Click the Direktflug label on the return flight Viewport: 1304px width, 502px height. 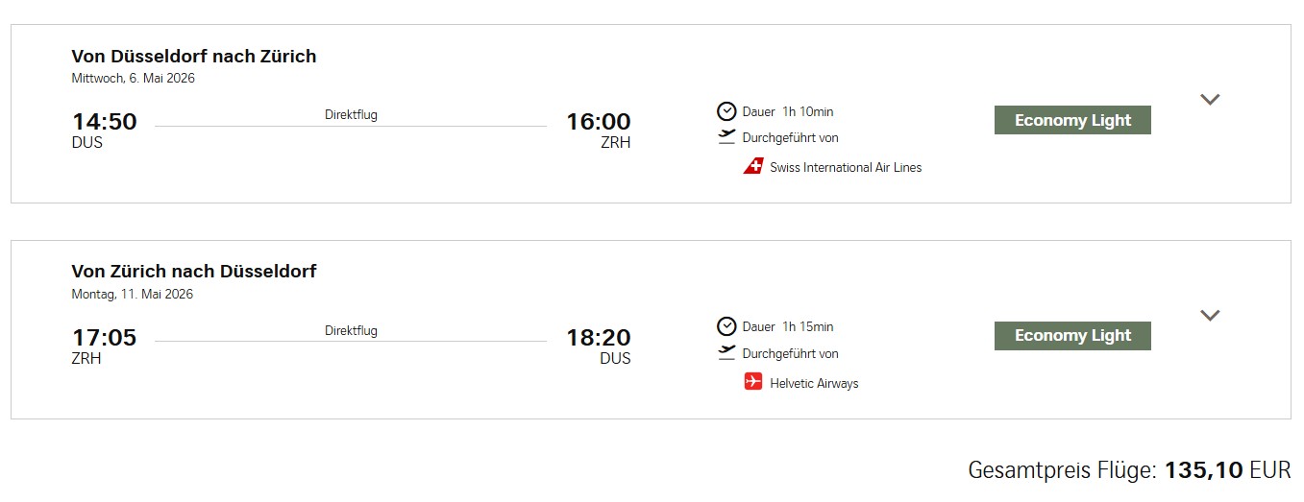click(x=351, y=330)
